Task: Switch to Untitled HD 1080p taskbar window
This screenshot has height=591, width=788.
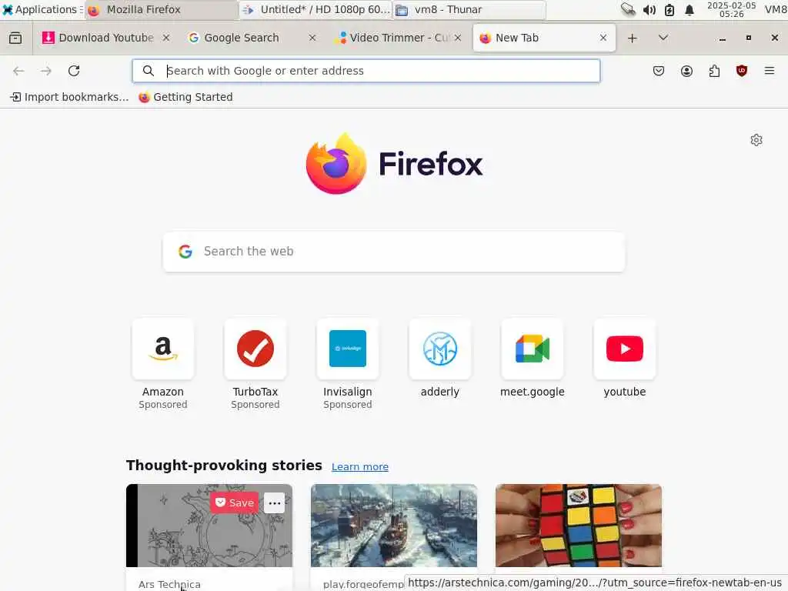Action: click(x=316, y=9)
